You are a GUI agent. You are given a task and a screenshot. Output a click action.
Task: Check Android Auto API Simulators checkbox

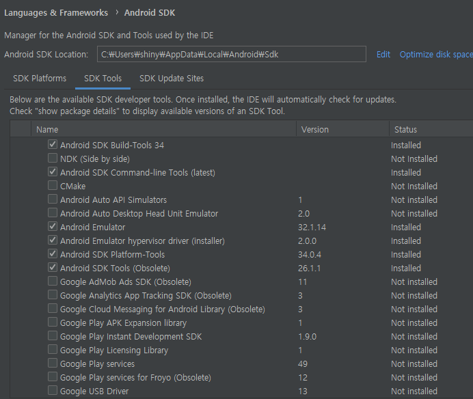tap(53, 199)
